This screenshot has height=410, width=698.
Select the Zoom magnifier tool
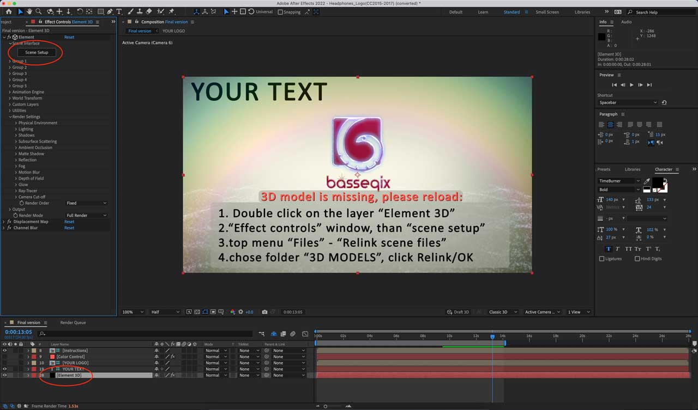coord(38,11)
